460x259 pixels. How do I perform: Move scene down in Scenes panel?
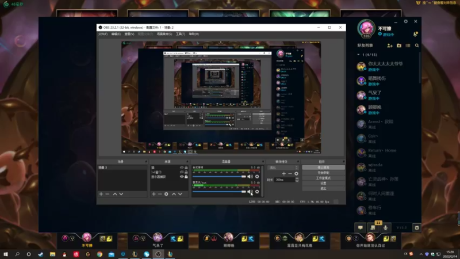[121, 194]
